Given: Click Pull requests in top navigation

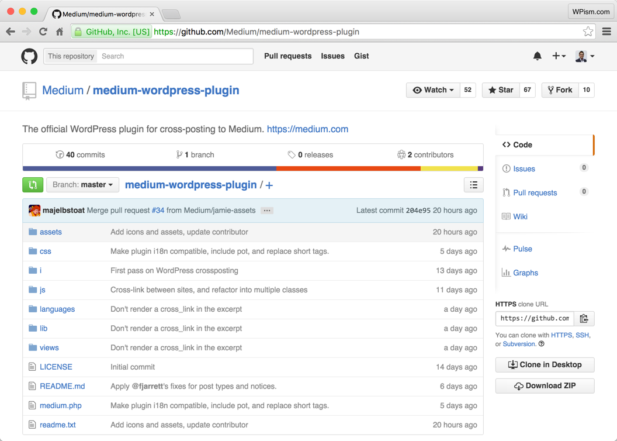Looking at the screenshot, I should coord(287,56).
